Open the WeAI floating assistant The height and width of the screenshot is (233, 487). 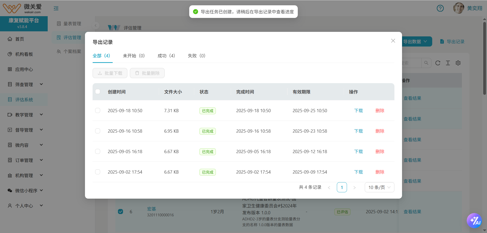475,220
